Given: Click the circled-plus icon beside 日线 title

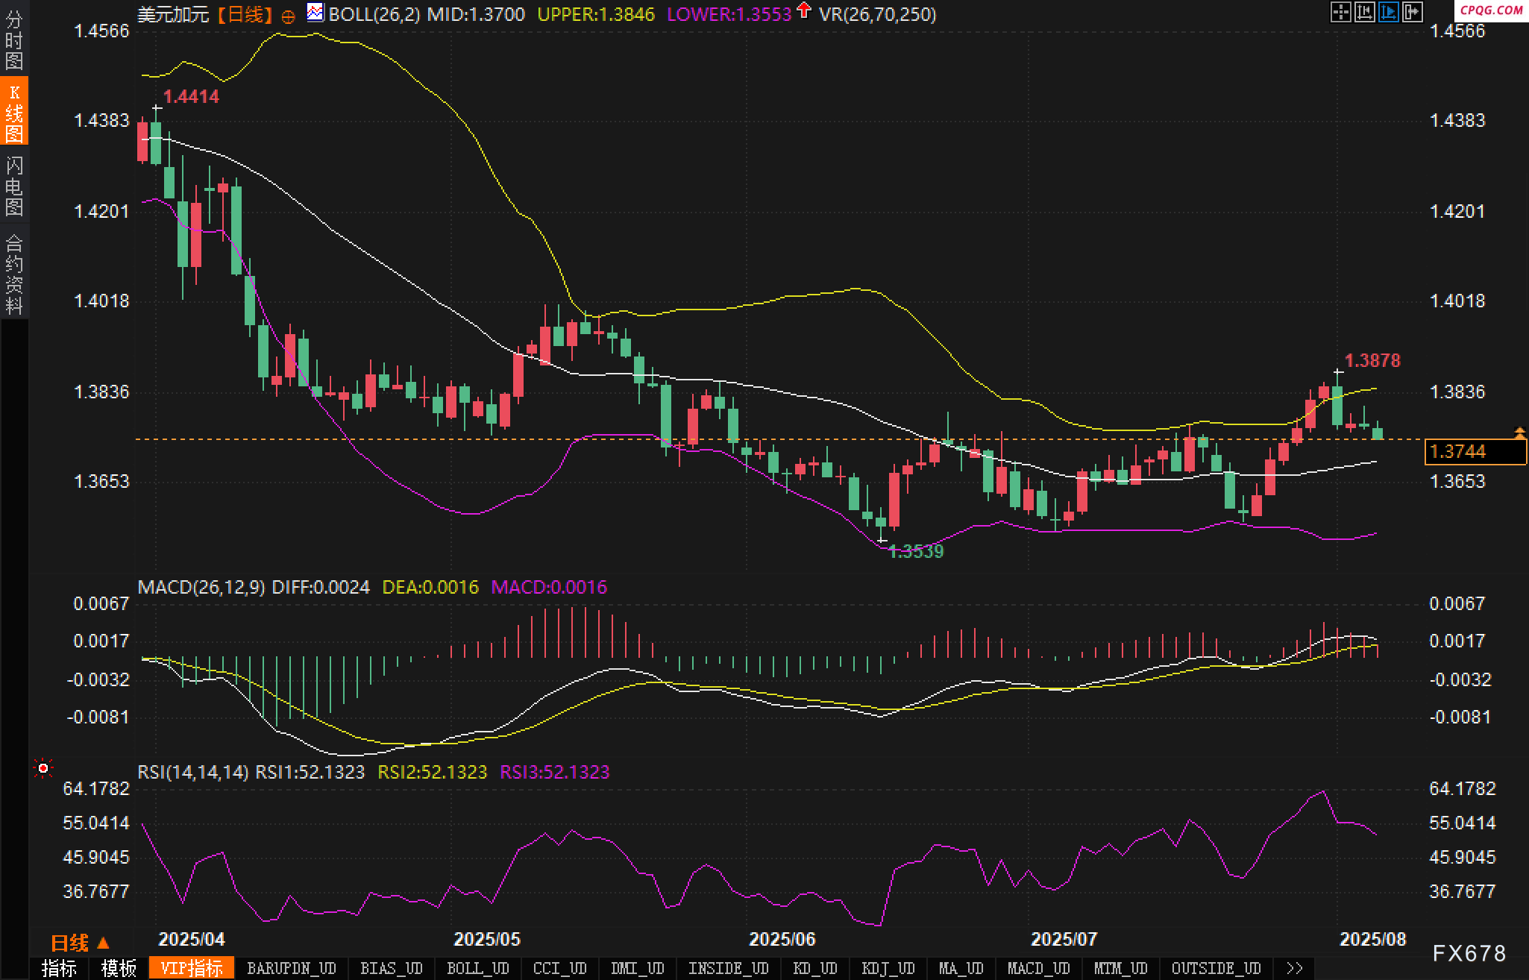Looking at the screenshot, I should [288, 16].
